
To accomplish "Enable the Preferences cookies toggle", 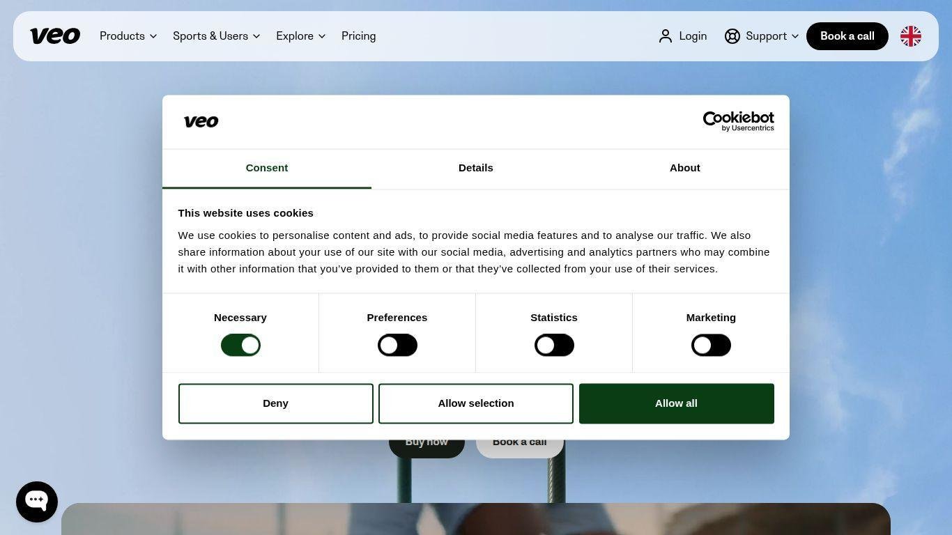I will click(397, 345).
